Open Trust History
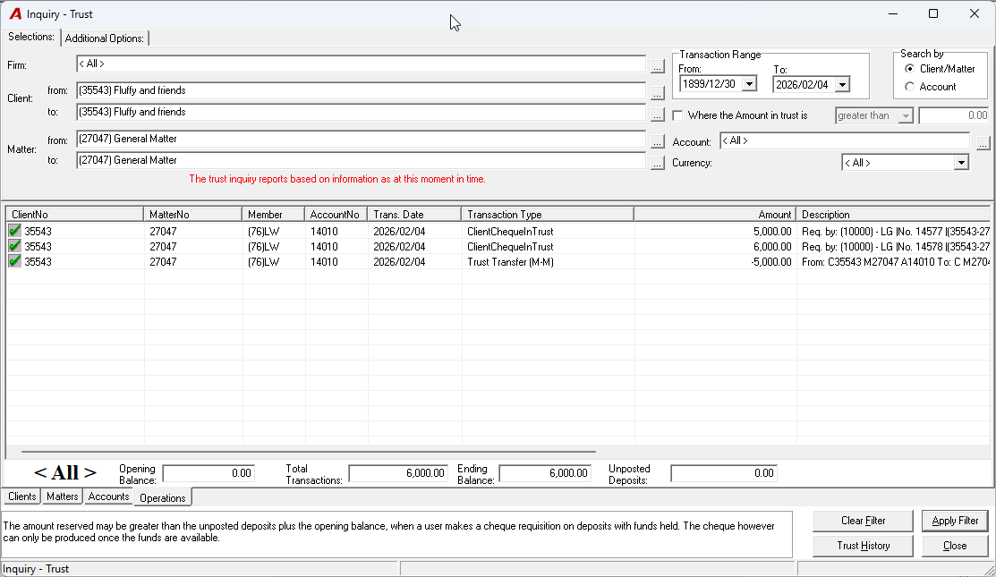This screenshot has height=577, width=996. point(863,546)
